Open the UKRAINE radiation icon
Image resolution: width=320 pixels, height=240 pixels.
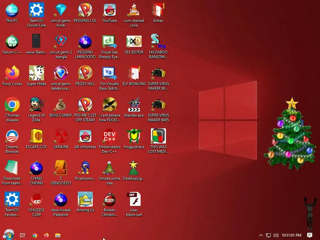pyautogui.click(x=61, y=139)
